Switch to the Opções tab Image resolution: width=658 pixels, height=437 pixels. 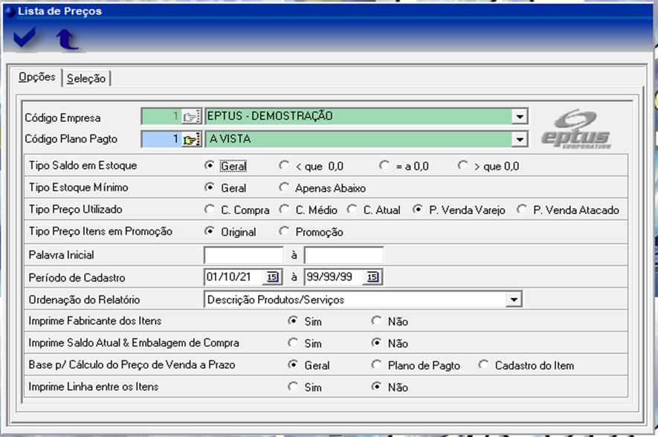pyautogui.click(x=36, y=77)
